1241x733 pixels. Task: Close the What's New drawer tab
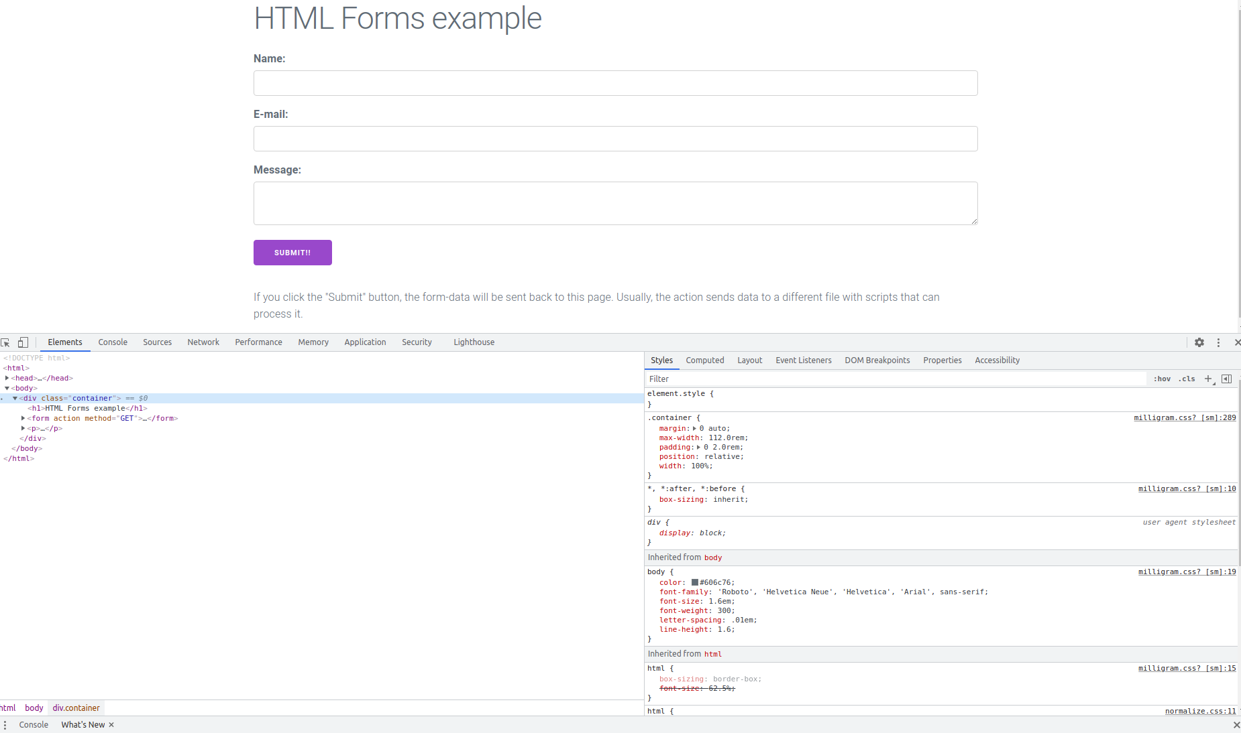tap(111, 725)
